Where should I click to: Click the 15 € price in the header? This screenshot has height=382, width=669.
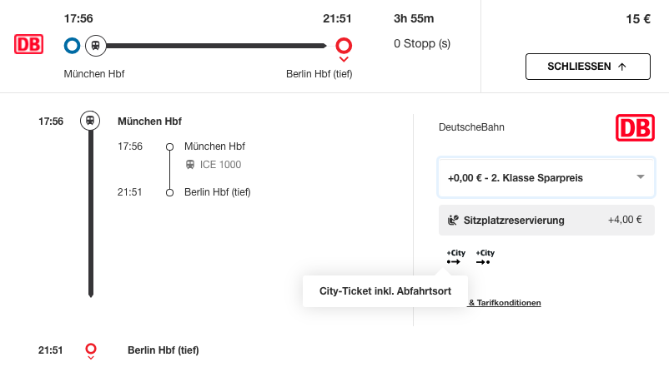click(637, 19)
